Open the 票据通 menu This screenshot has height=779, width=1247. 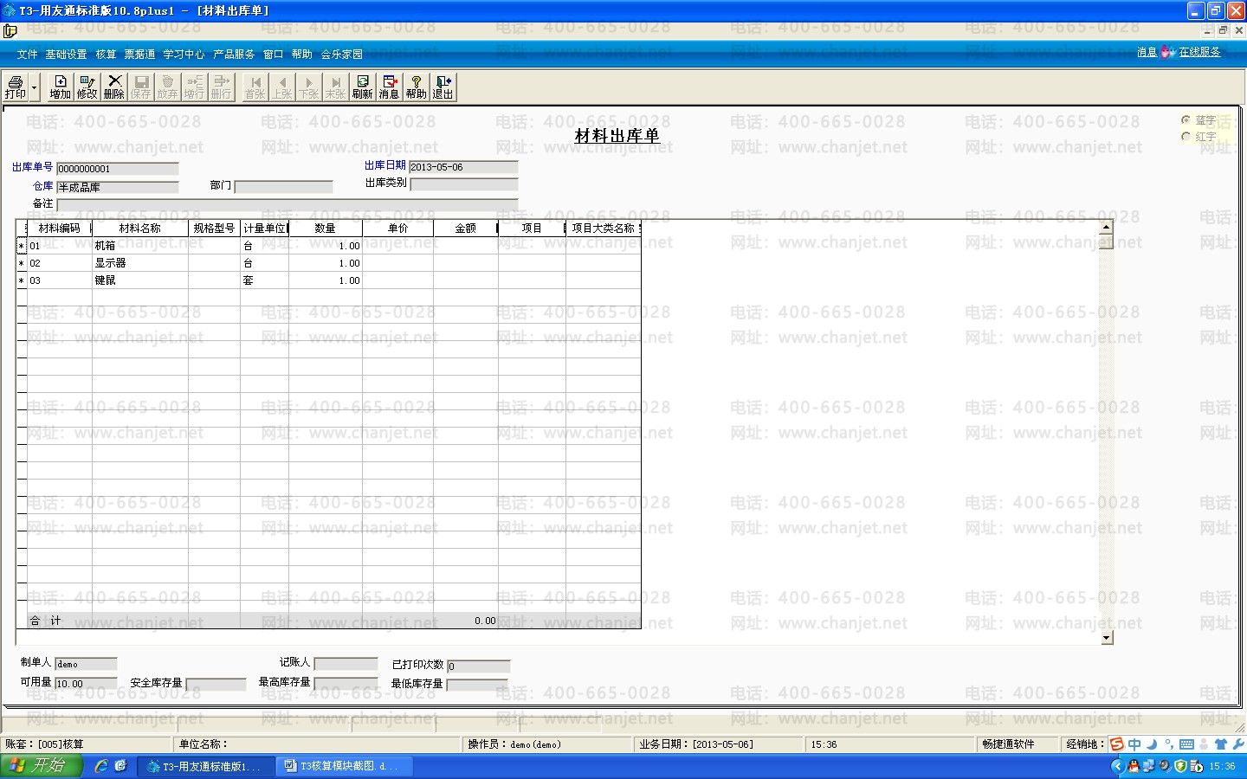pos(139,55)
